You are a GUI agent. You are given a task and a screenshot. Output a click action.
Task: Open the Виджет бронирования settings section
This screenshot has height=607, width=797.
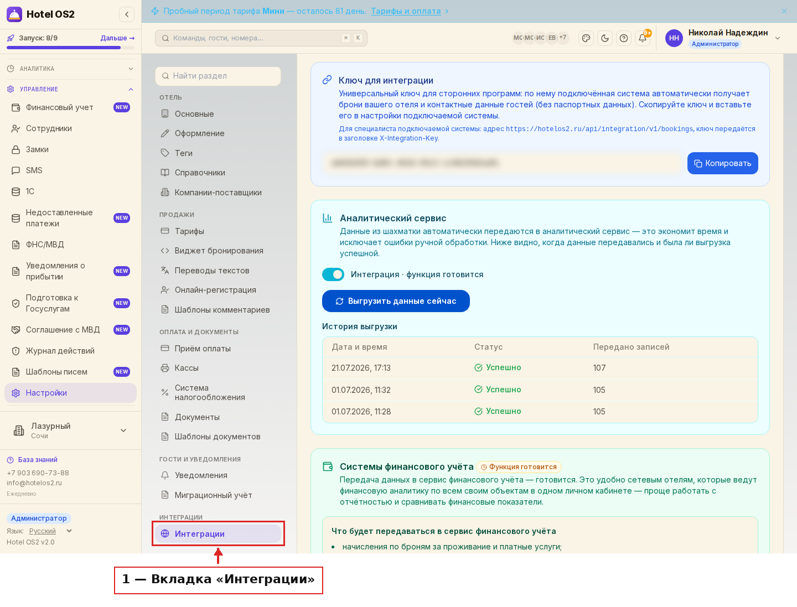click(218, 251)
